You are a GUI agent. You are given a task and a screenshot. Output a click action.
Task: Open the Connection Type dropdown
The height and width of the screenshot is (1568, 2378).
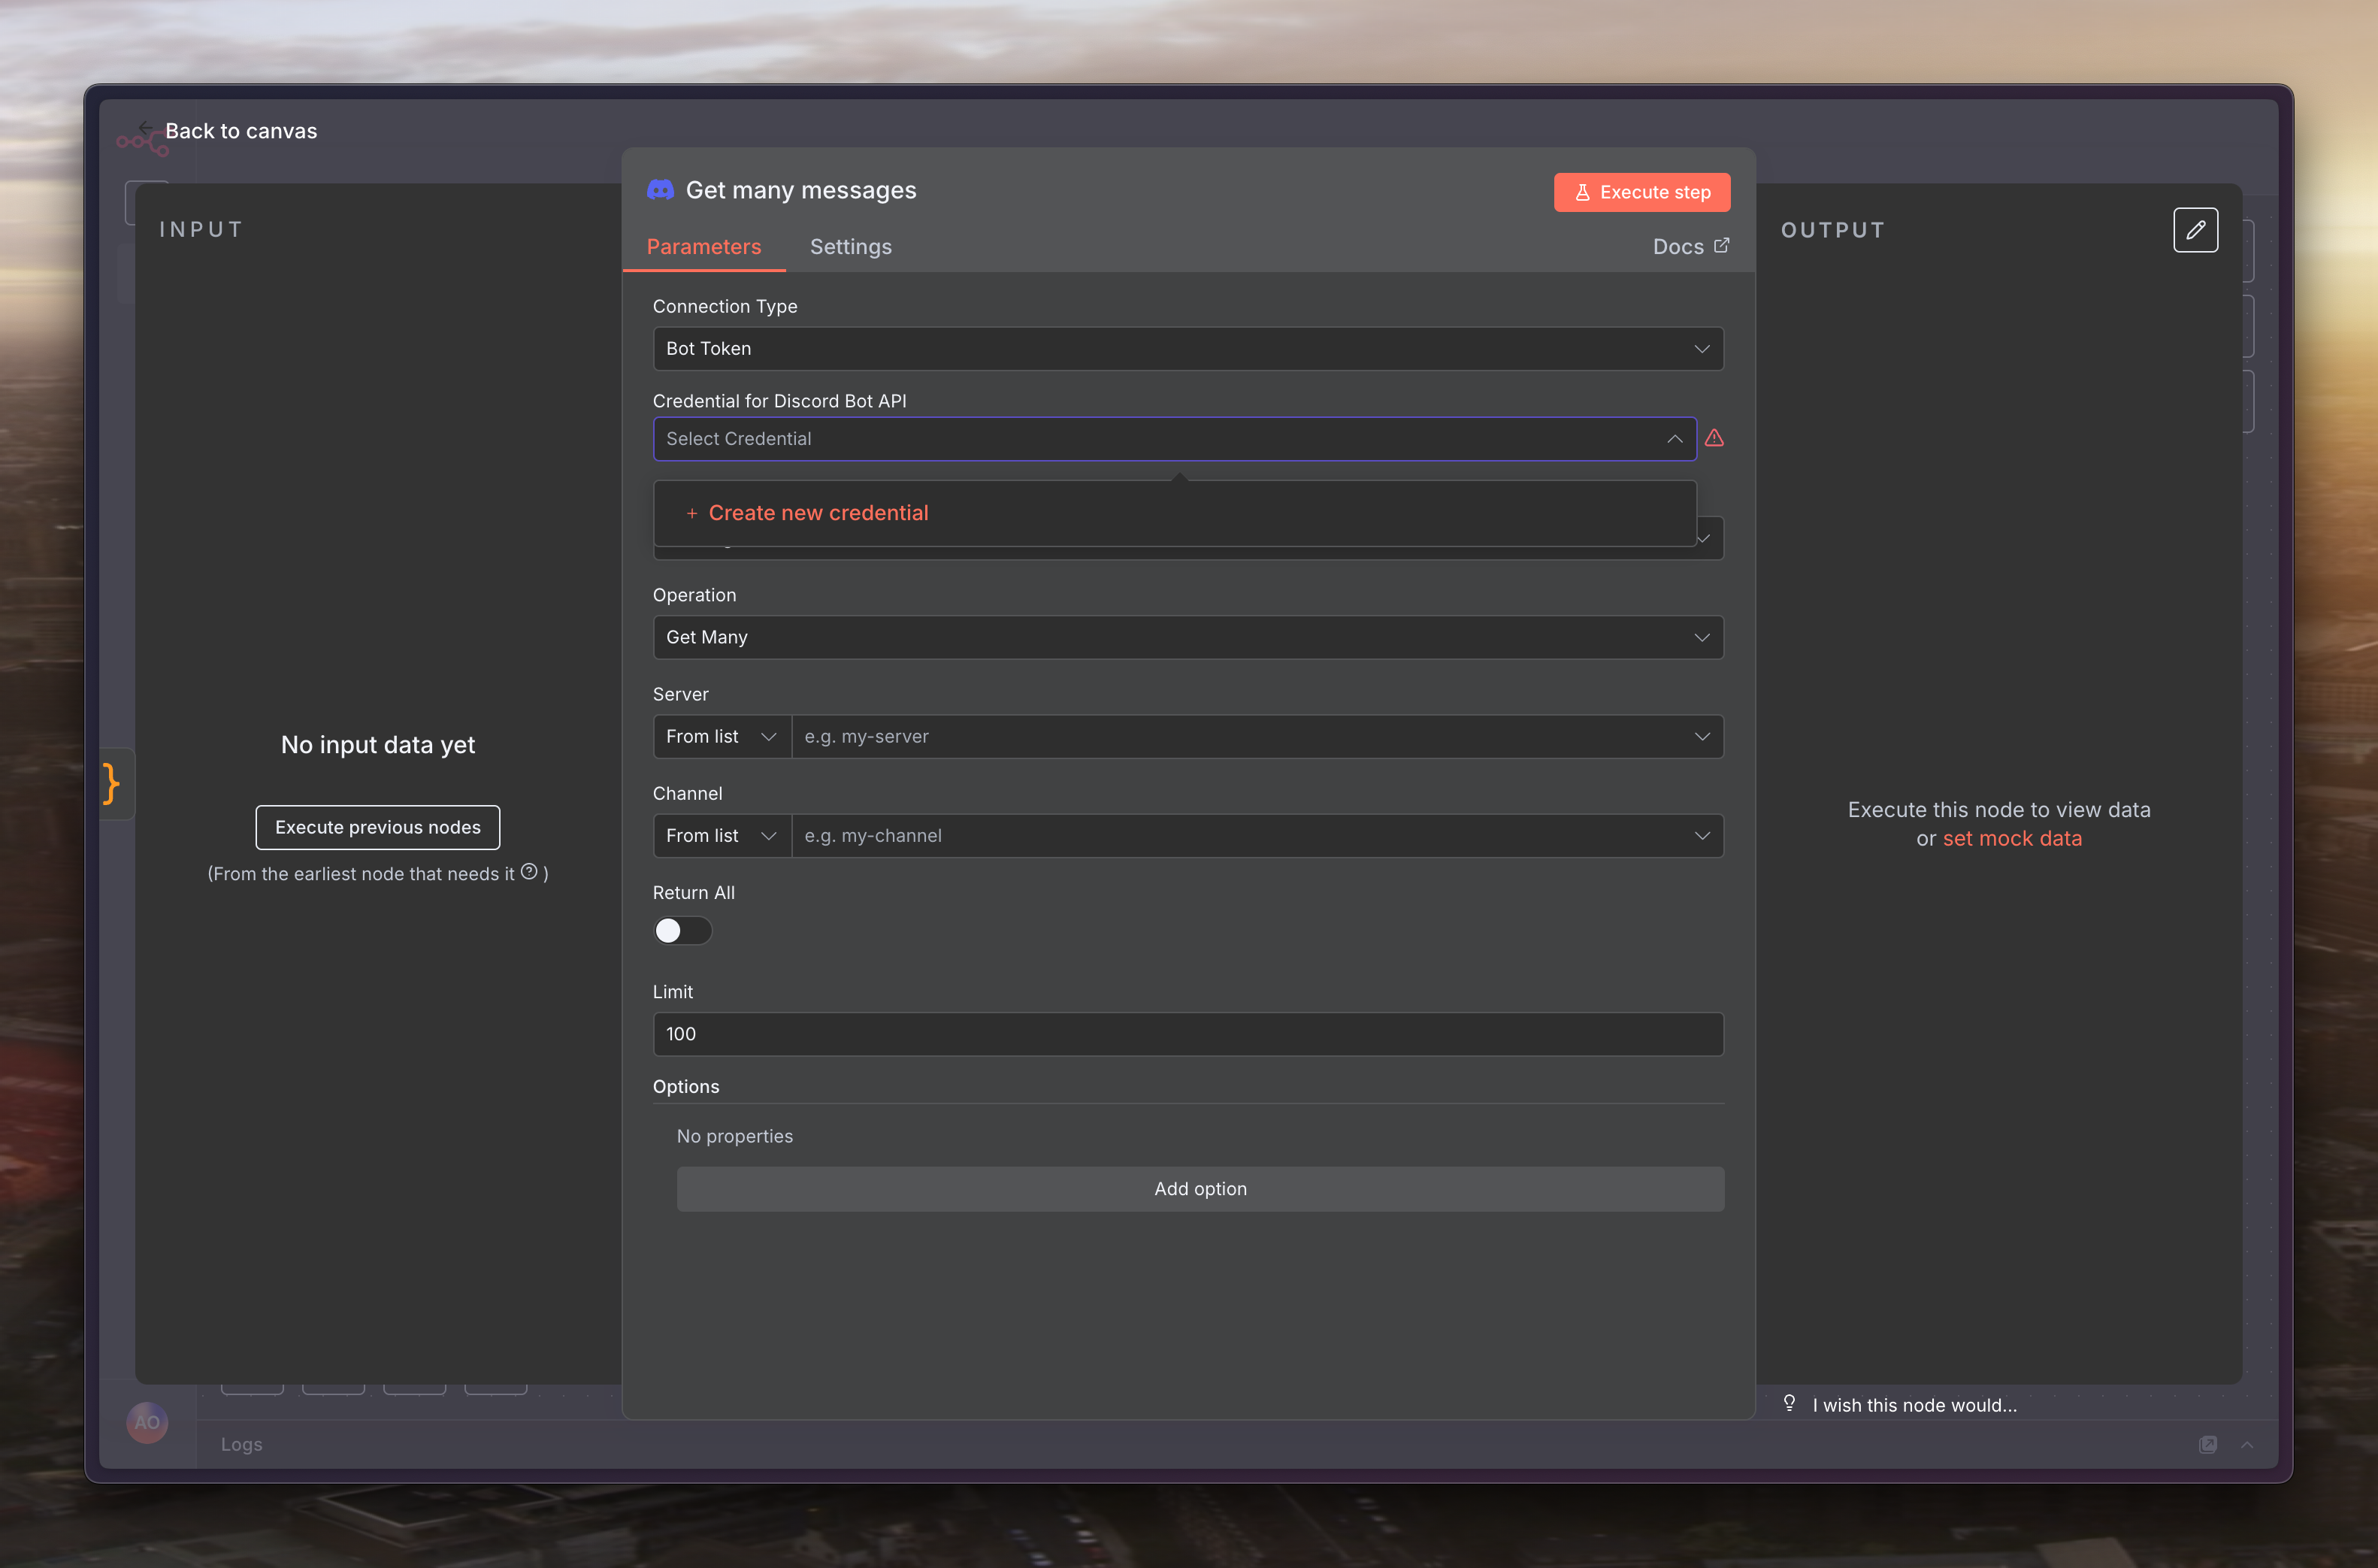pyautogui.click(x=1187, y=349)
